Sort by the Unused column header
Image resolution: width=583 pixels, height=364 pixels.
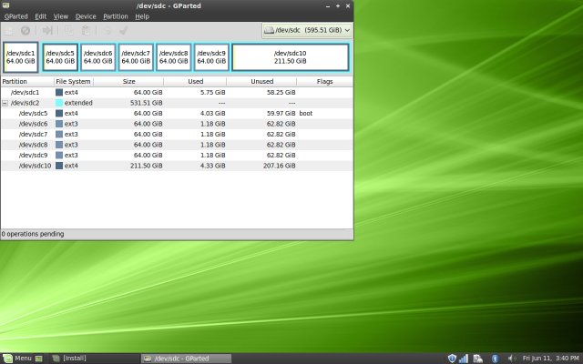tap(261, 81)
